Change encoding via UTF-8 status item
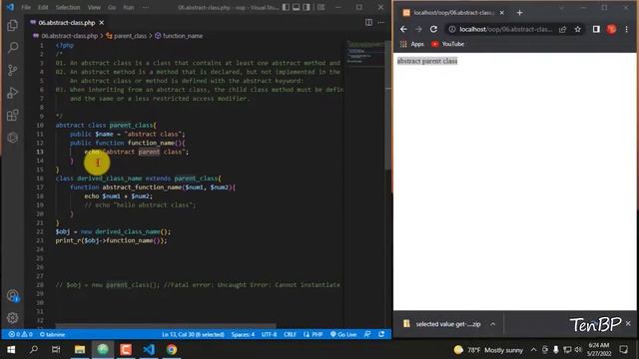 click(x=269, y=334)
